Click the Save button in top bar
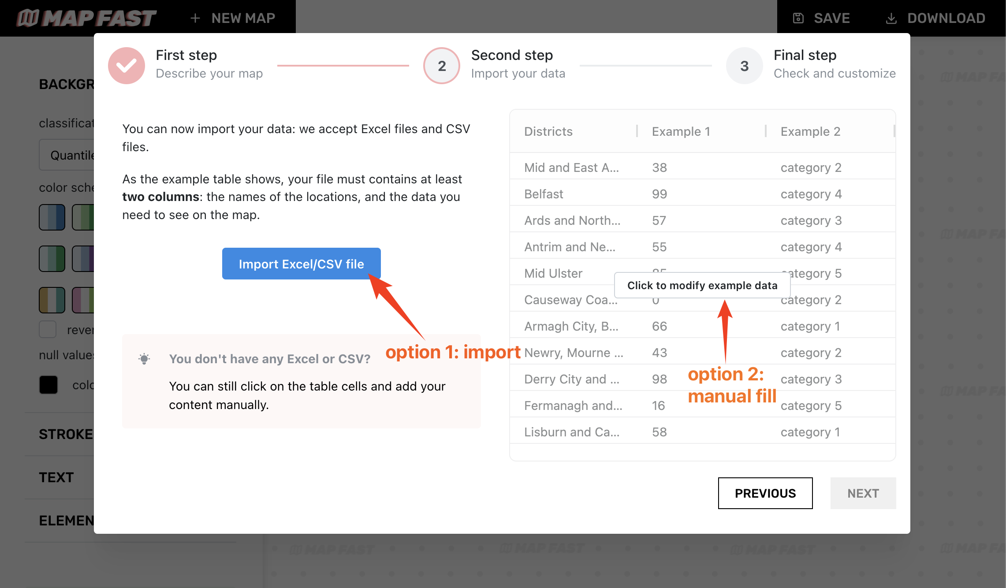 [821, 18]
